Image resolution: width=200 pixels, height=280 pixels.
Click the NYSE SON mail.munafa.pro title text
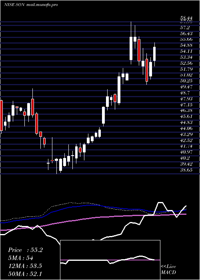click(x=31, y=5)
